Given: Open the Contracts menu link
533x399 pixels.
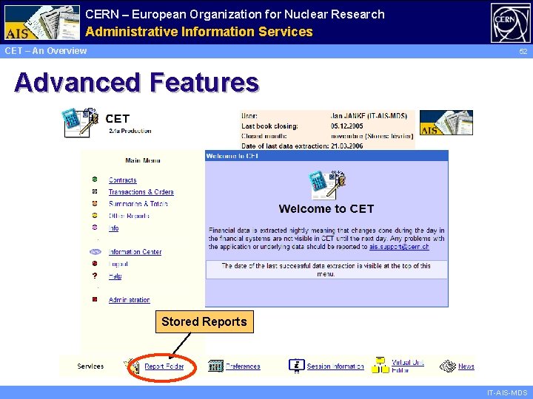Looking at the screenshot, I should coord(123,180).
